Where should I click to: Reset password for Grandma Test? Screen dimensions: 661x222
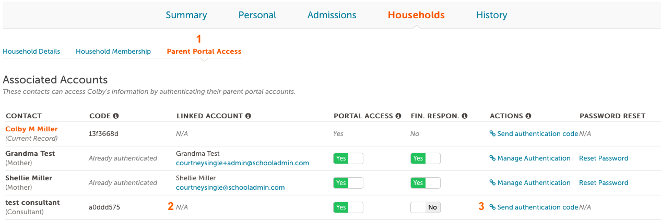click(x=604, y=158)
